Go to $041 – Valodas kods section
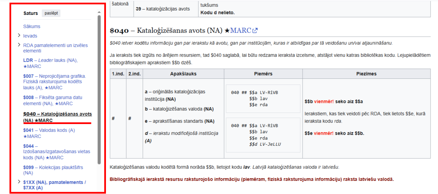Image resolution: width=438 pixels, height=194 pixels. 49,133
